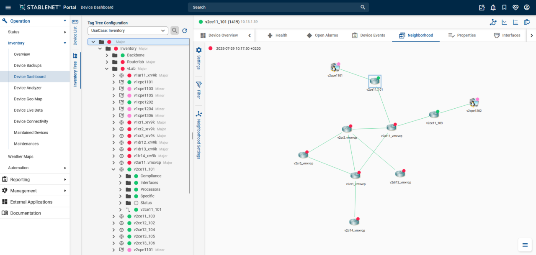Select the Processors tree folder
536x255 pixels.
pos(150,189)
